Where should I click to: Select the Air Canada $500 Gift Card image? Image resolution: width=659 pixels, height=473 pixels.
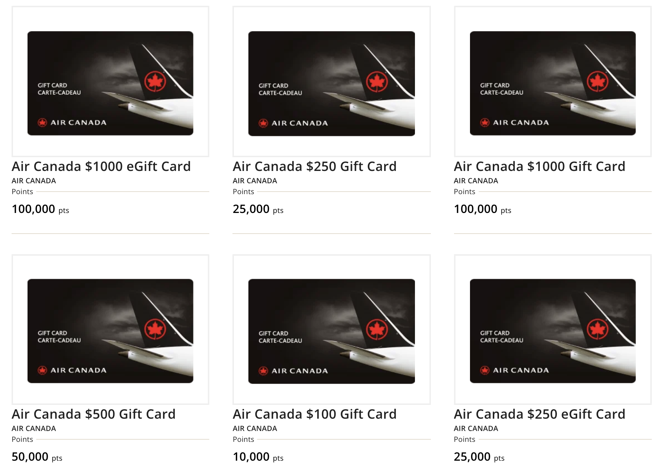(110, 331)
